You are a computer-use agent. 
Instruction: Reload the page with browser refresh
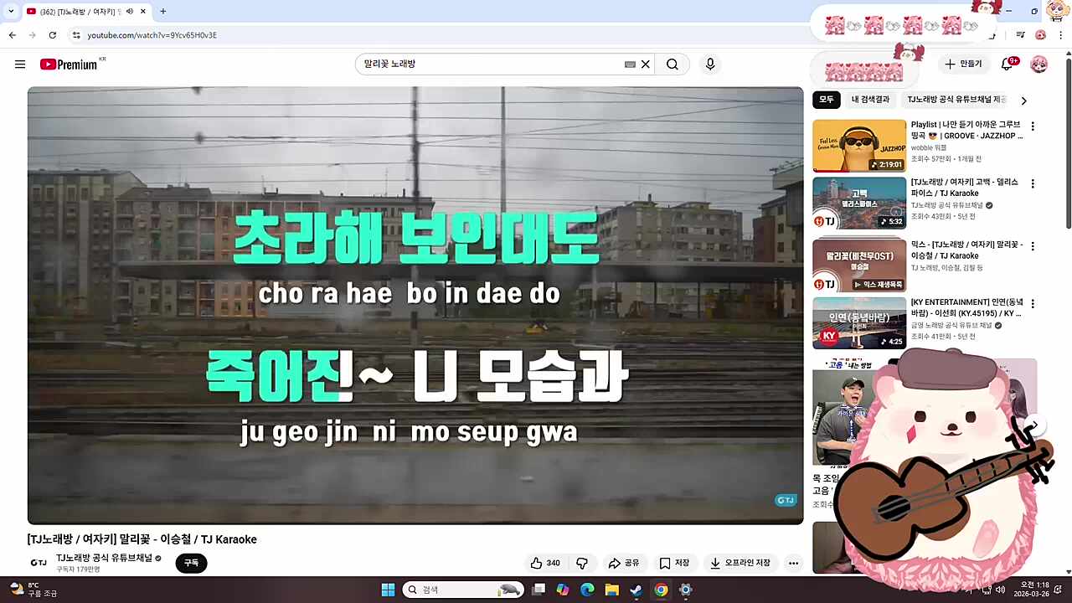tap(52, 35)
